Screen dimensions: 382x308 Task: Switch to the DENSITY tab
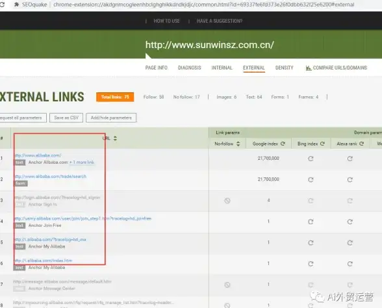coord(285,68)
